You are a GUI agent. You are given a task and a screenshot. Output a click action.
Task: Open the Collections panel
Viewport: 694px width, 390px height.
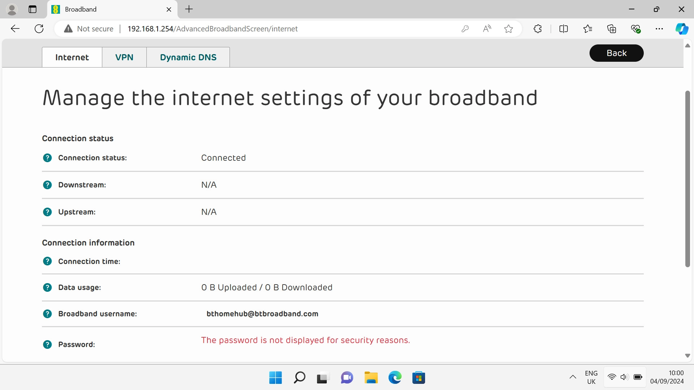click(x=612, y=29)
